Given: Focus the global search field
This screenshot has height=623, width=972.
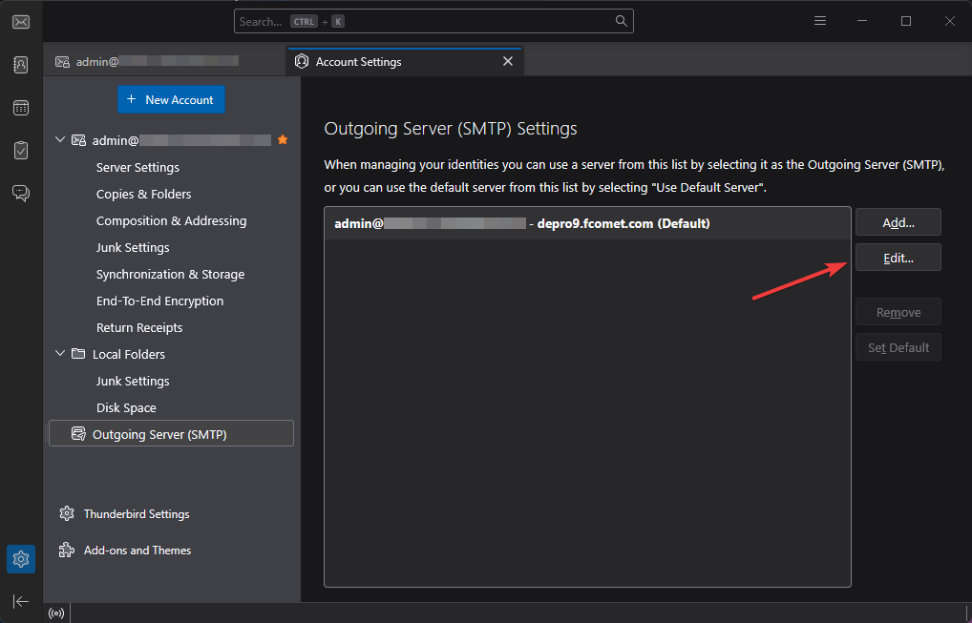Looking at the screenshot, I should 433,21.
